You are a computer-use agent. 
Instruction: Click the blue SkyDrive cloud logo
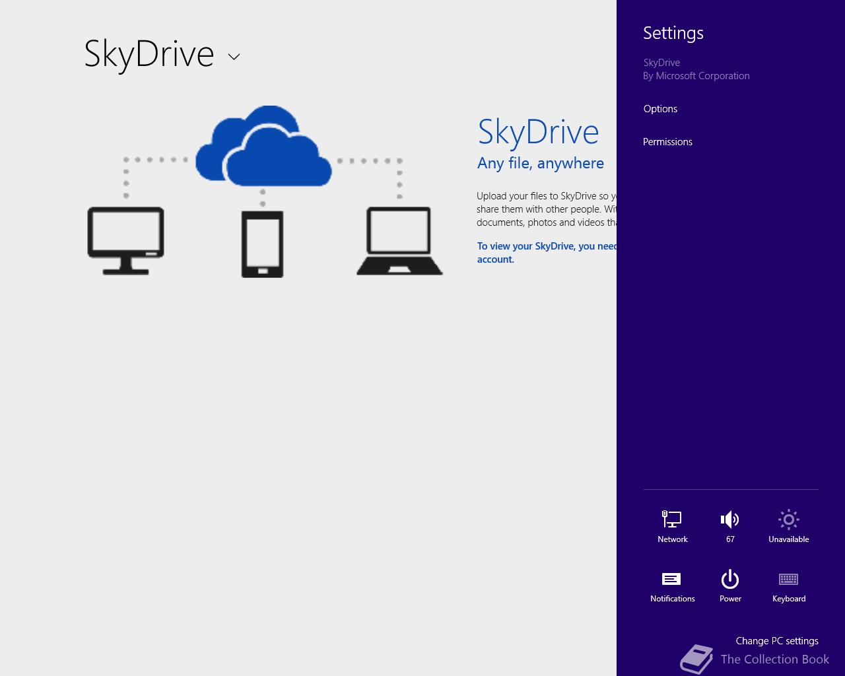click(263, 146)
